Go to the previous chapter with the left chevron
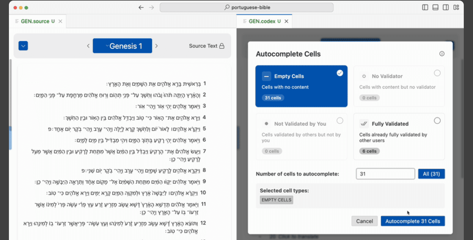The width and height of the screenshot is (473, 240). 88,46
